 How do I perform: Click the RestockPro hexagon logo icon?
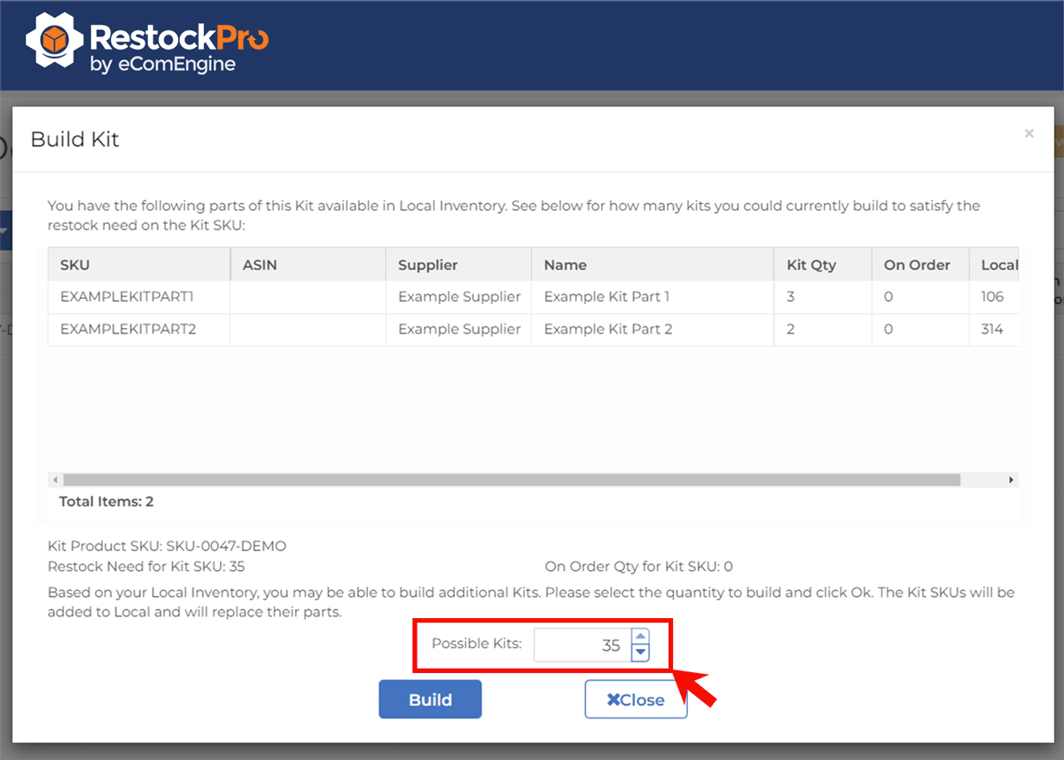tap(55, 41)
